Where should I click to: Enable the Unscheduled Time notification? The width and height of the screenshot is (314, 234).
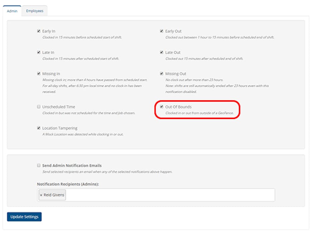[39, 107]
